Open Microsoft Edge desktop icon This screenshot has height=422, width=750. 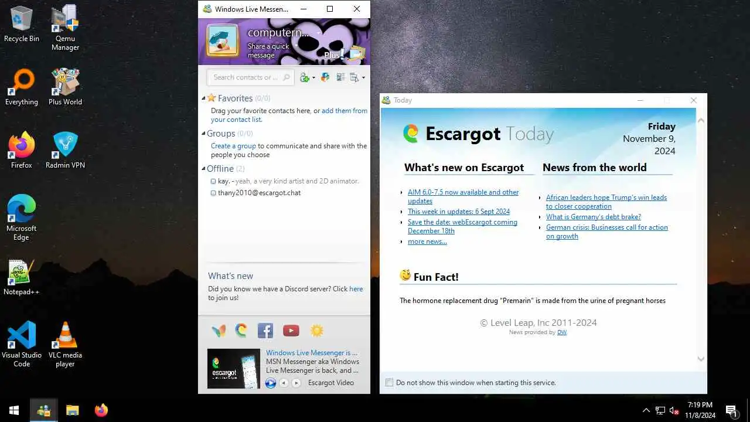pos(22,217)
